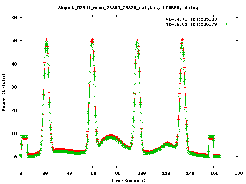Viewport: 246px width, 184px height.
Task: Click the x-axis tick label 120
Action: (x=166, y=173)
